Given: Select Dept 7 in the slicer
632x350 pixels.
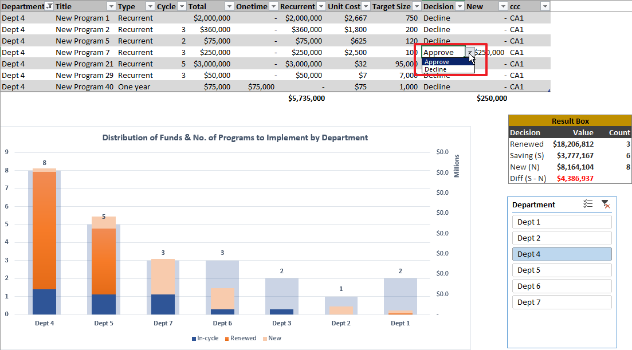Looking at the screenshot, I should click(x=562, y=302).
